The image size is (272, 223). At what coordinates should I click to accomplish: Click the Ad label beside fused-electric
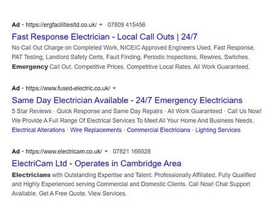coord(16,89)
